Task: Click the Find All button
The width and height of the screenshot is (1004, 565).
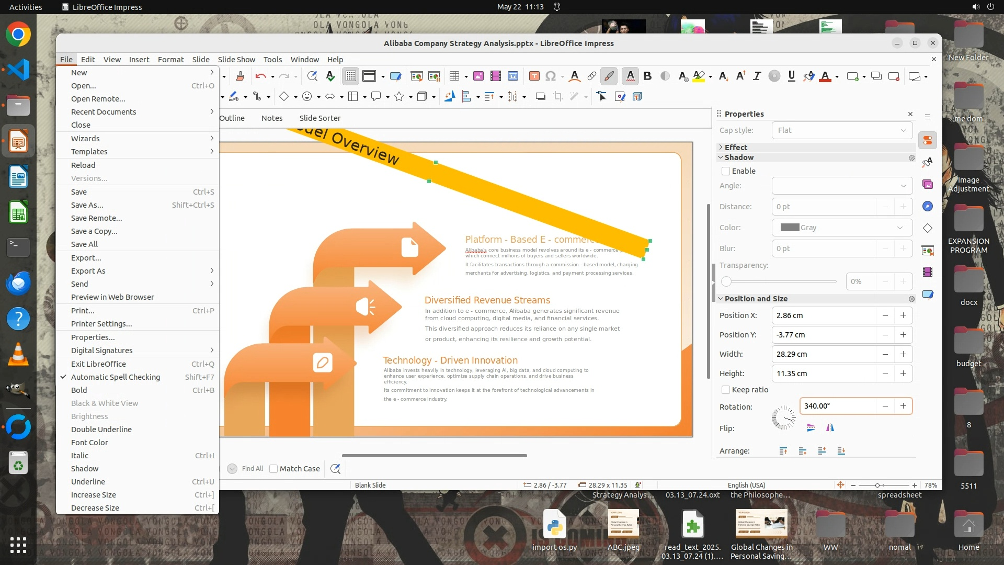Action: tap(252, 469)
